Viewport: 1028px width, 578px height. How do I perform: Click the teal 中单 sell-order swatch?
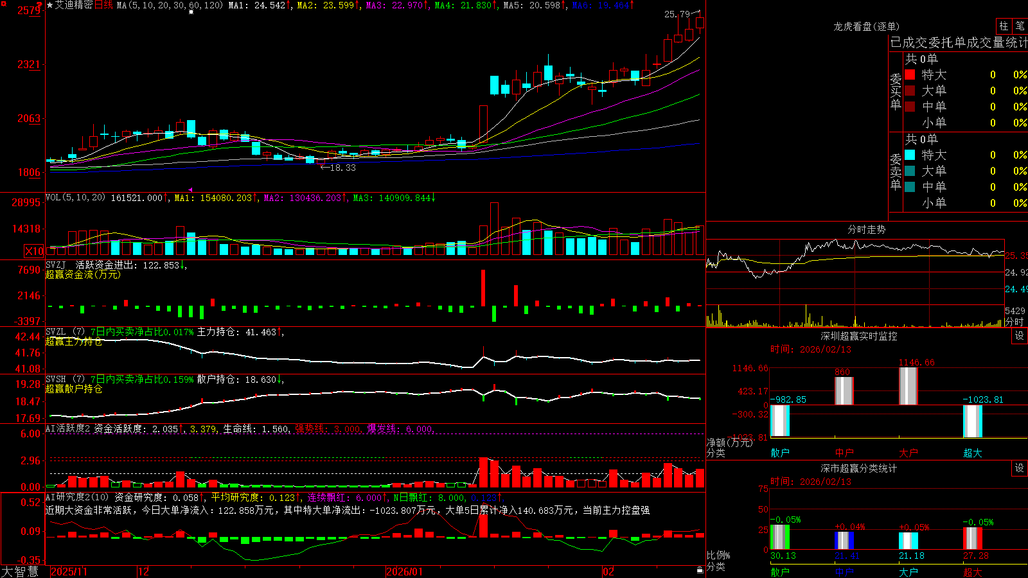910,187
